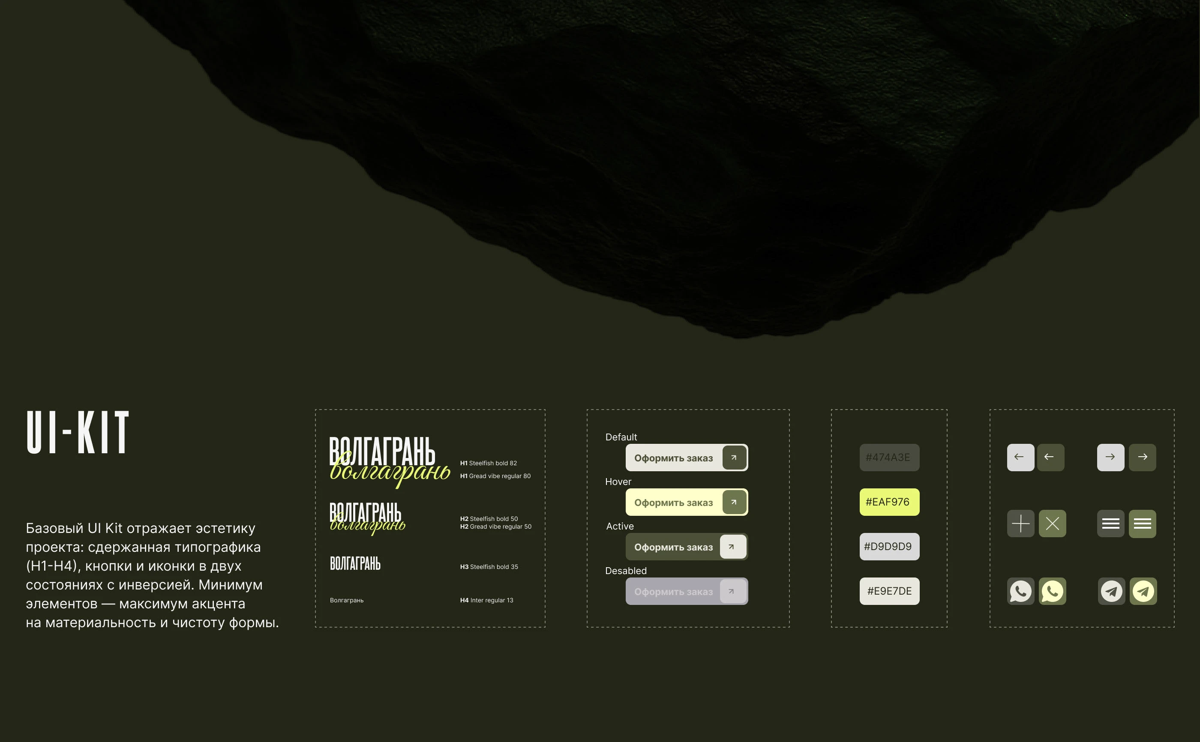
Task: Click the dark gray WhatsApp icon
Action: tap(1020, 591)
